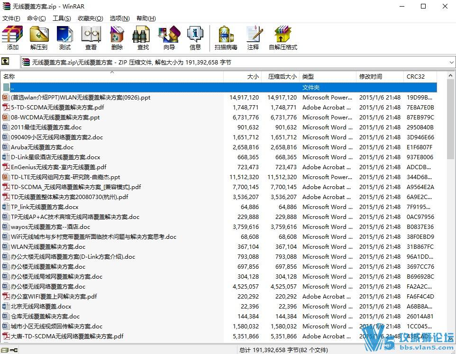The image size is (456, 354).
Task: Click the 查找 (Find) binoculars icon
Action: 143,38
